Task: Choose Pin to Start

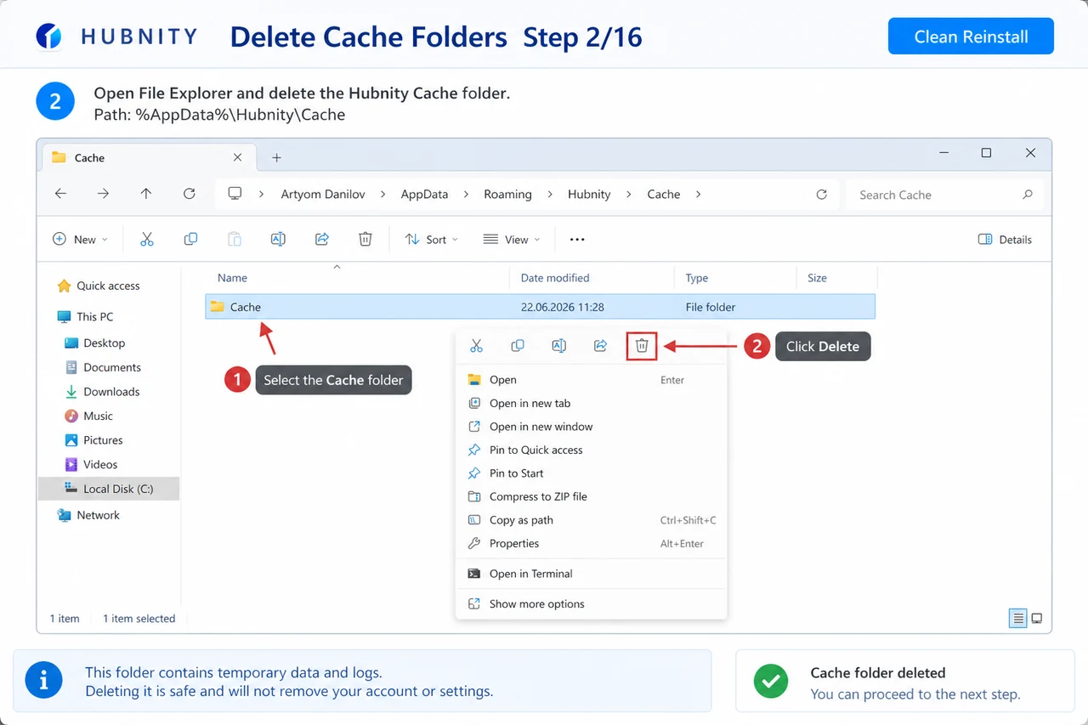Action: point(592,473)
